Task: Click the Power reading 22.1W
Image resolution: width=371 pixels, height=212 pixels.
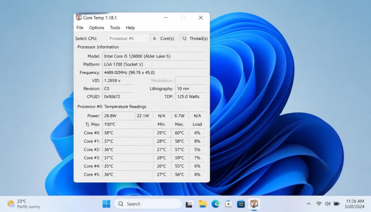Action: pos(143,116)
